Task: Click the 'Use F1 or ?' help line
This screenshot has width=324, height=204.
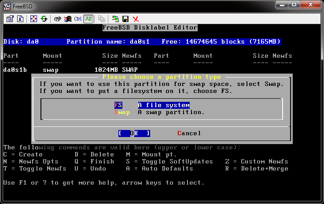Action: point(103,183)
